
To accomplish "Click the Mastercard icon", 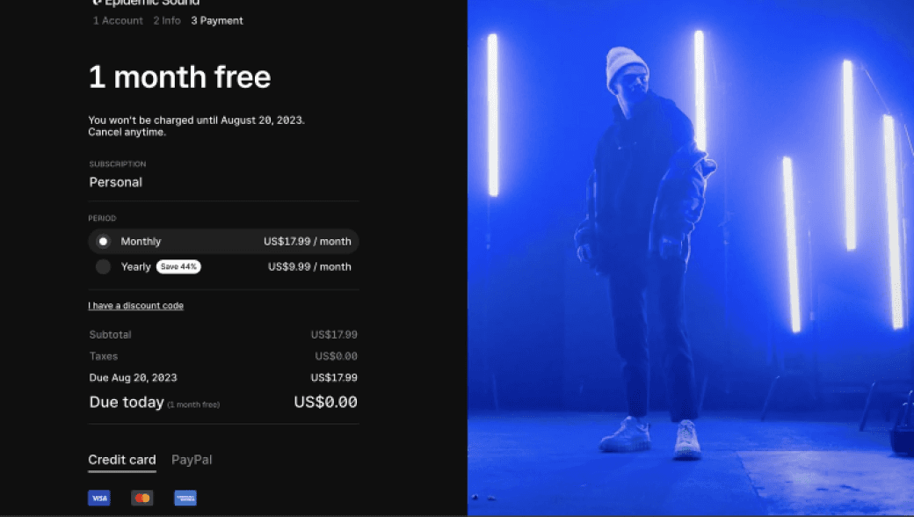I will (x=142, y=498).
